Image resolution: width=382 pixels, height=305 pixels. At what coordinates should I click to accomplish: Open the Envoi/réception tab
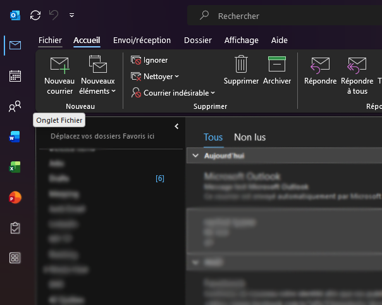point(142,40)
